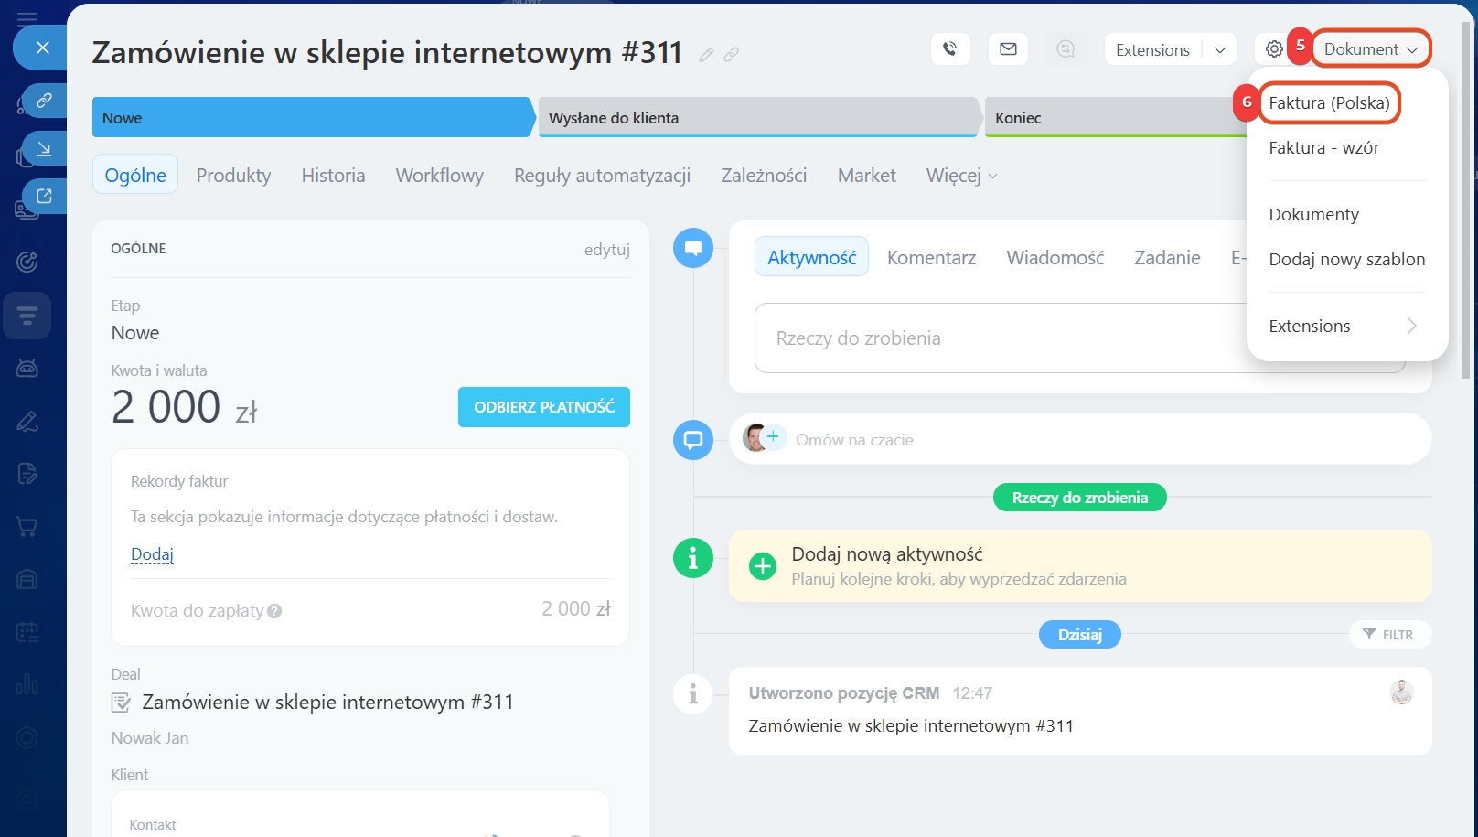1478x837 pixels.
Task: Expand the Extensions dropdown arrow in header
Action: [1220, 50]
